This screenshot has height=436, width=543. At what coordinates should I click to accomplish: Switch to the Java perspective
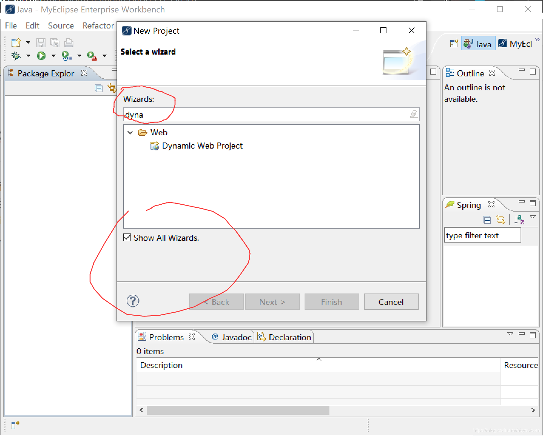[x=478, y=44]
